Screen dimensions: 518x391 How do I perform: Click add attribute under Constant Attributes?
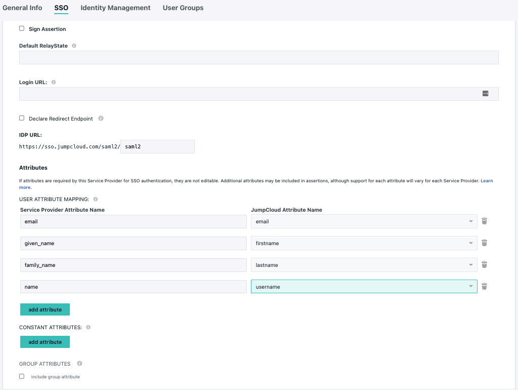pyautogui.click(x=45, y=342)
